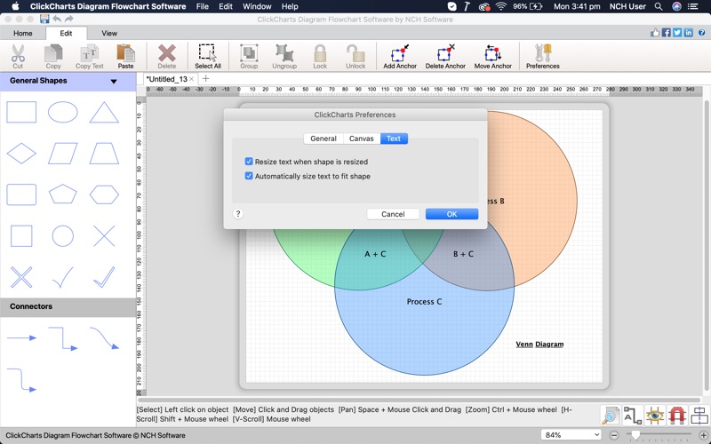Open the File menu
The image size is (711, 444).
click(203, 6)
